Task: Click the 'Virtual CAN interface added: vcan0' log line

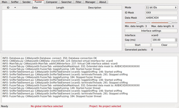Action: 60,64
